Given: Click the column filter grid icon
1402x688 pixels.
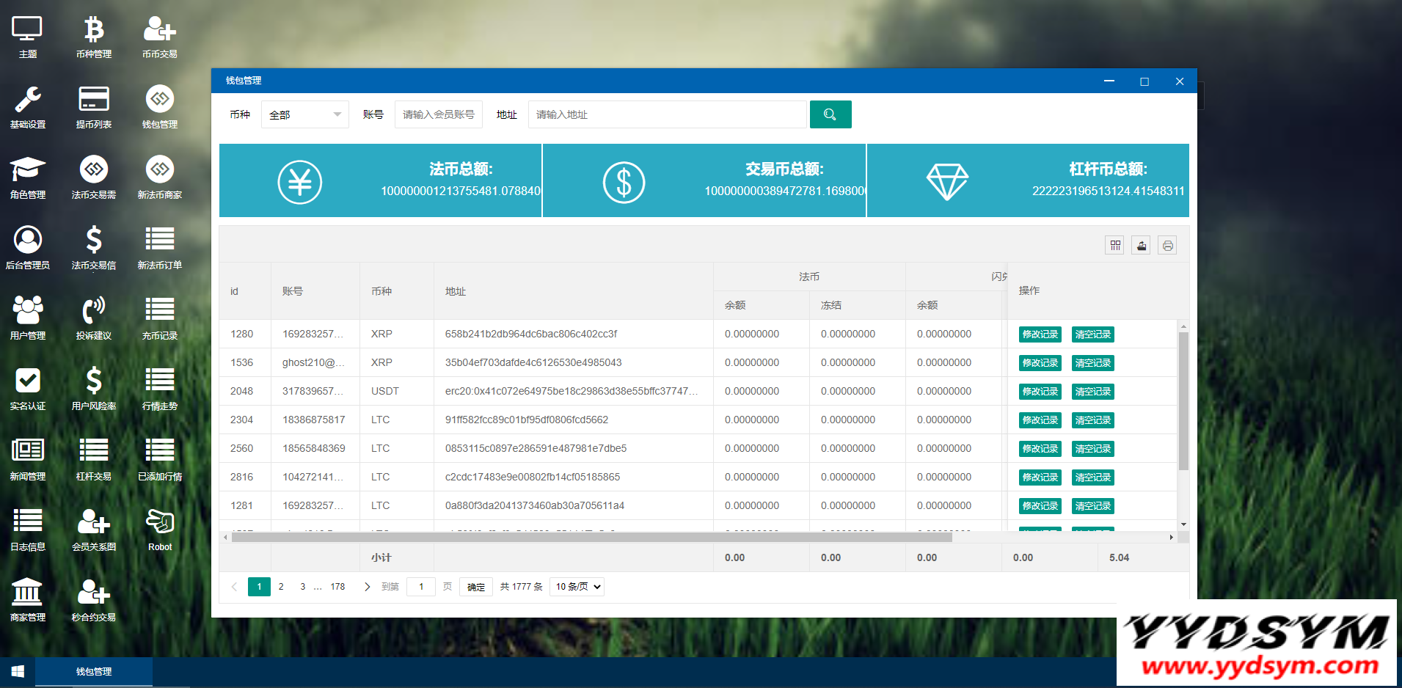Looking at the screenshot, I should [1115, 246].
